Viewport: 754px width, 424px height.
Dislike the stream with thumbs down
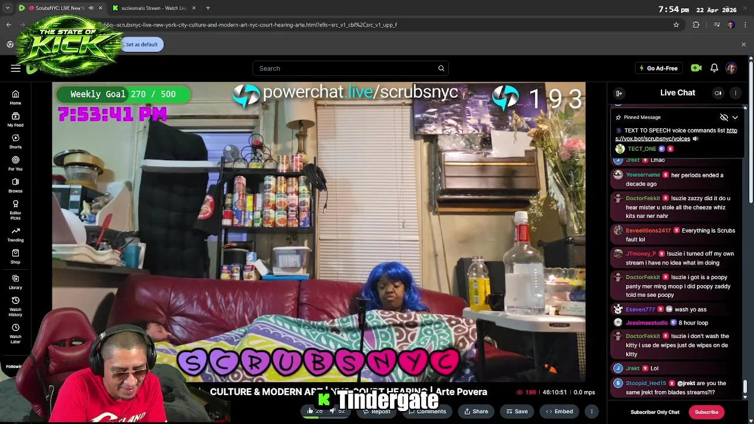click(337, 411)
